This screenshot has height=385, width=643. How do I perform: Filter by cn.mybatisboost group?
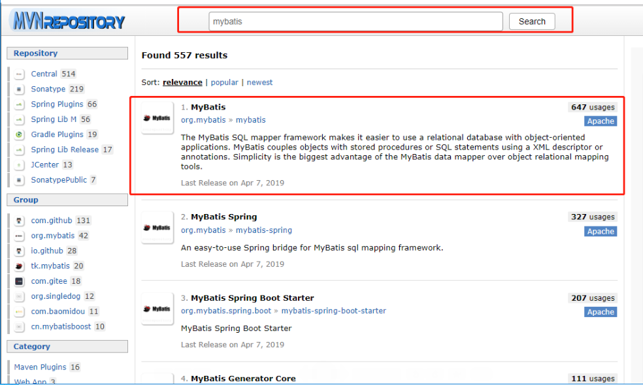(61, 327)
